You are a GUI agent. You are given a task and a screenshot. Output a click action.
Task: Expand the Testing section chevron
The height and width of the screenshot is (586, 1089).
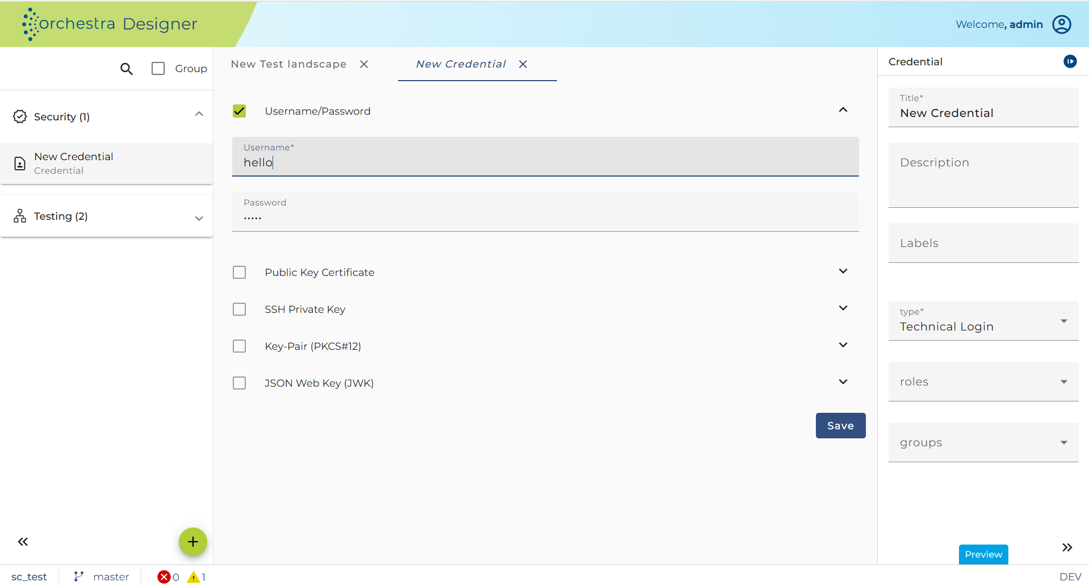click(199, 218)
